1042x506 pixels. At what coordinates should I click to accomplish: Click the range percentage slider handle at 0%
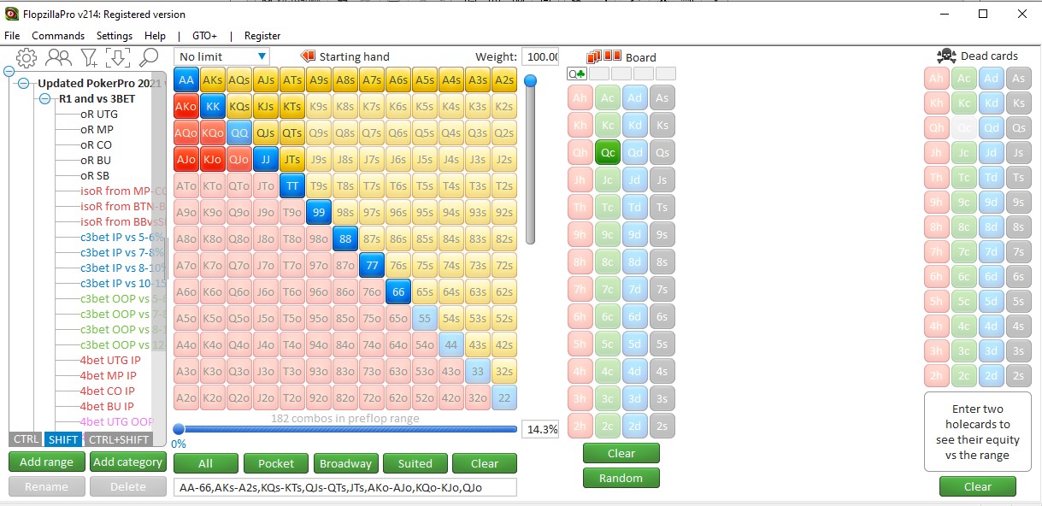[179, 429]
